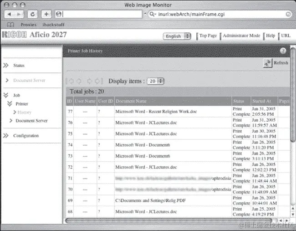Click the plus add-bookmark button
This screenshot has height=231, width=296.
46,14
